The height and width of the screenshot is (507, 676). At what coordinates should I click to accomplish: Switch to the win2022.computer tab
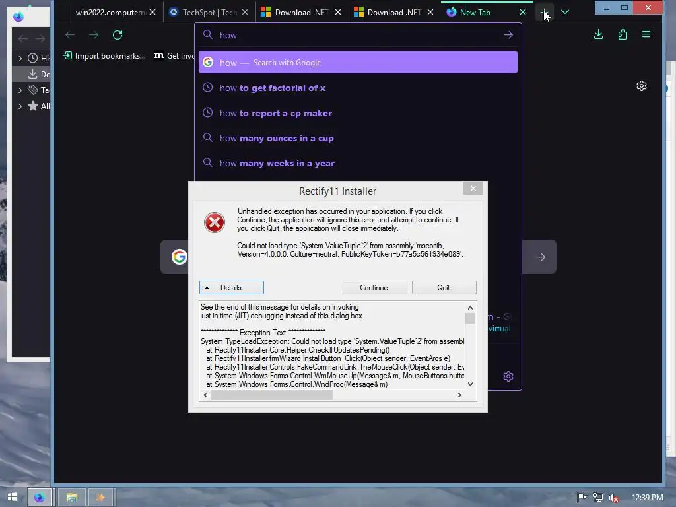coord(110,12)
